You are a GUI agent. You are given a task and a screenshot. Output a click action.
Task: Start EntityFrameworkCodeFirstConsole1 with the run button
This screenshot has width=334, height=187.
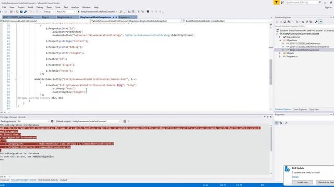tap(97, 11)
